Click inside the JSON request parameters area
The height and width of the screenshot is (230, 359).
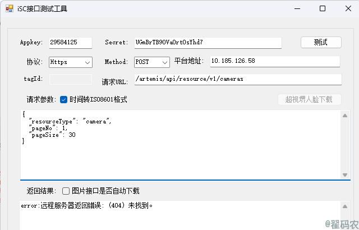(x=181, y=145)
